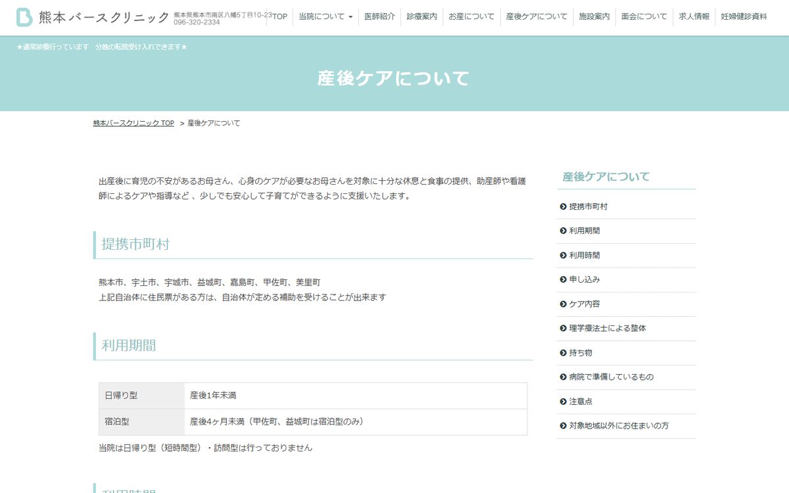
Task: Click the arrow icon beside 申し込み
Action: click(x=563, y=279)
